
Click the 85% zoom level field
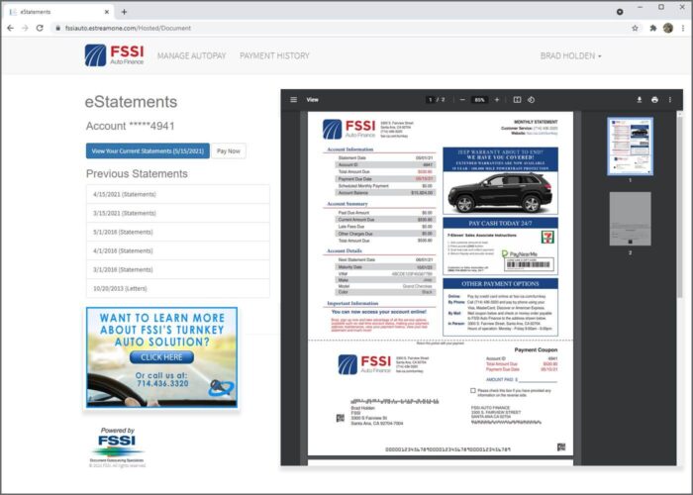pyautogui.click(x=479, y=99)
